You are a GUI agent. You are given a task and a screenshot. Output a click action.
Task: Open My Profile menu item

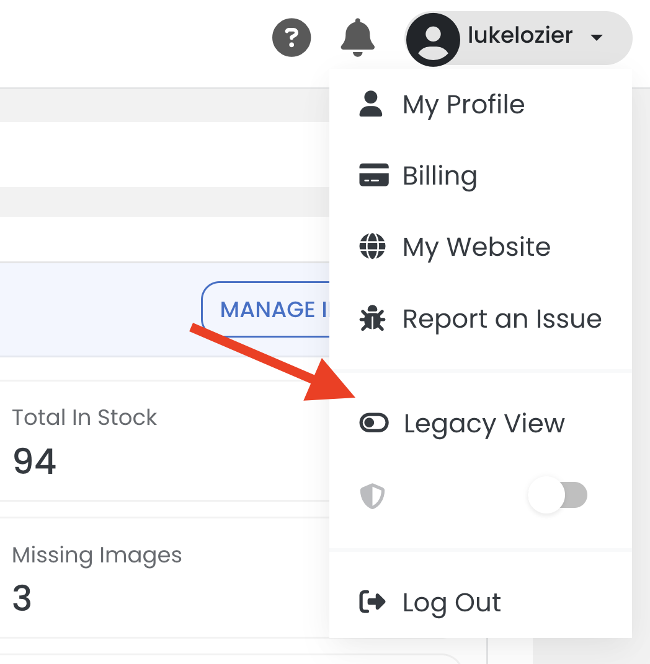tap(481, 104)
